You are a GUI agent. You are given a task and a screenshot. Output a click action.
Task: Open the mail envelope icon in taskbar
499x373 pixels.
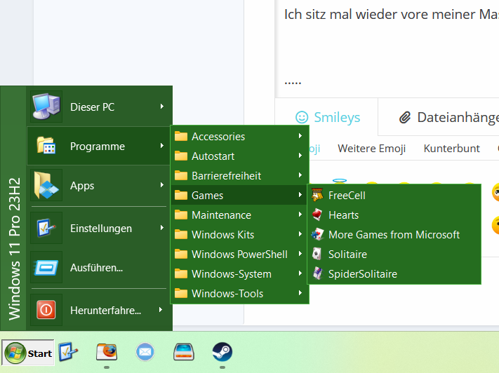tap(145, 352)
